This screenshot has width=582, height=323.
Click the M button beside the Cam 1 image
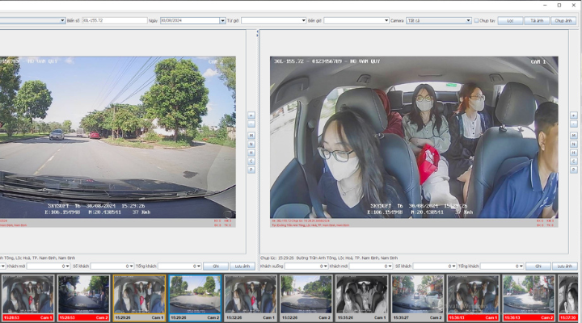click(573, 136)
